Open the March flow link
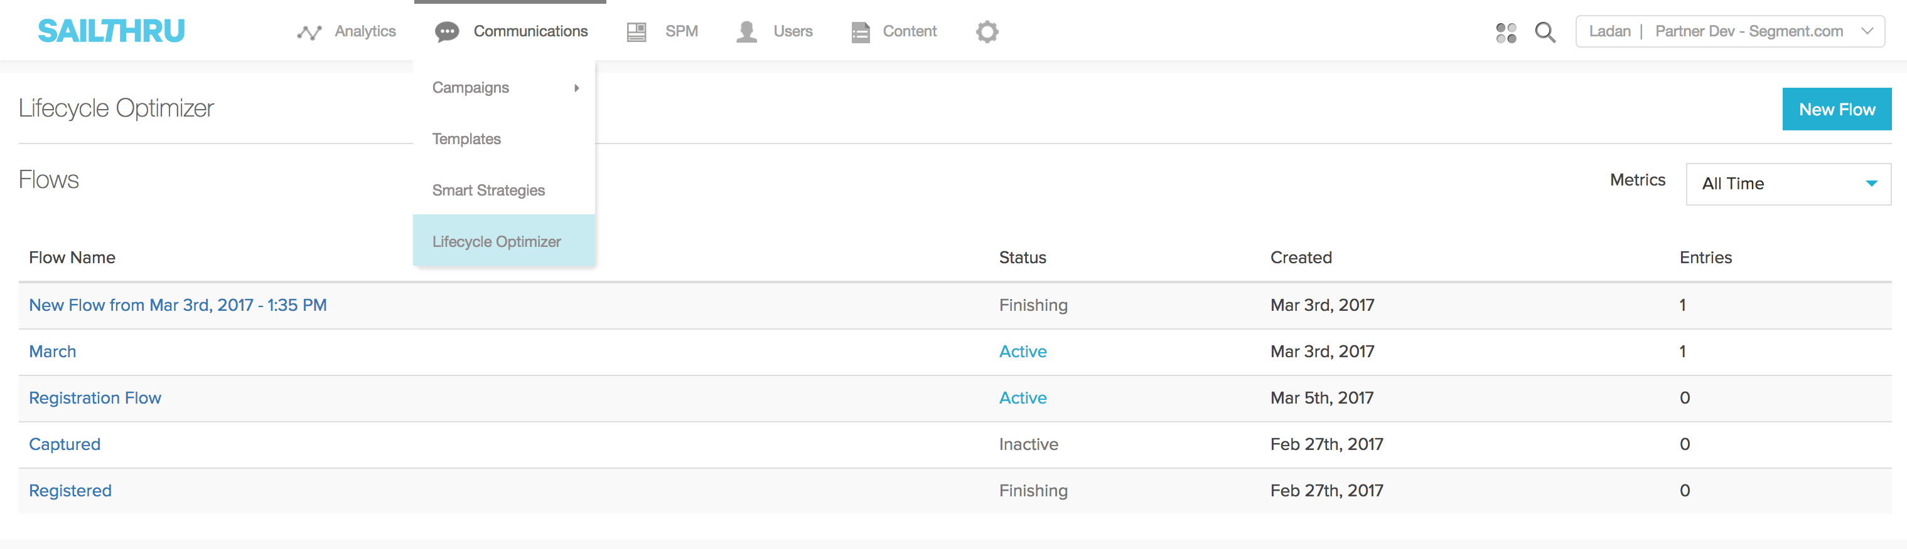This screenshot has width=1907, height=549. coord(53,352)
